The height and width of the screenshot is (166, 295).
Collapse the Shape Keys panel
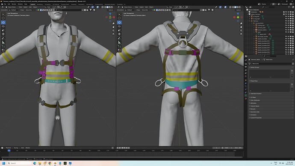[x=254, y=81]
